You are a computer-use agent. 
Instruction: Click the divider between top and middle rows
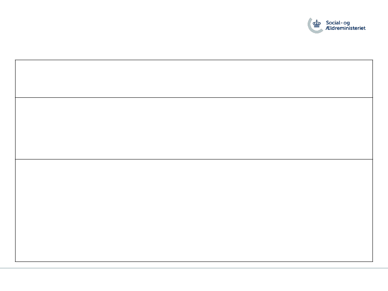194,97
